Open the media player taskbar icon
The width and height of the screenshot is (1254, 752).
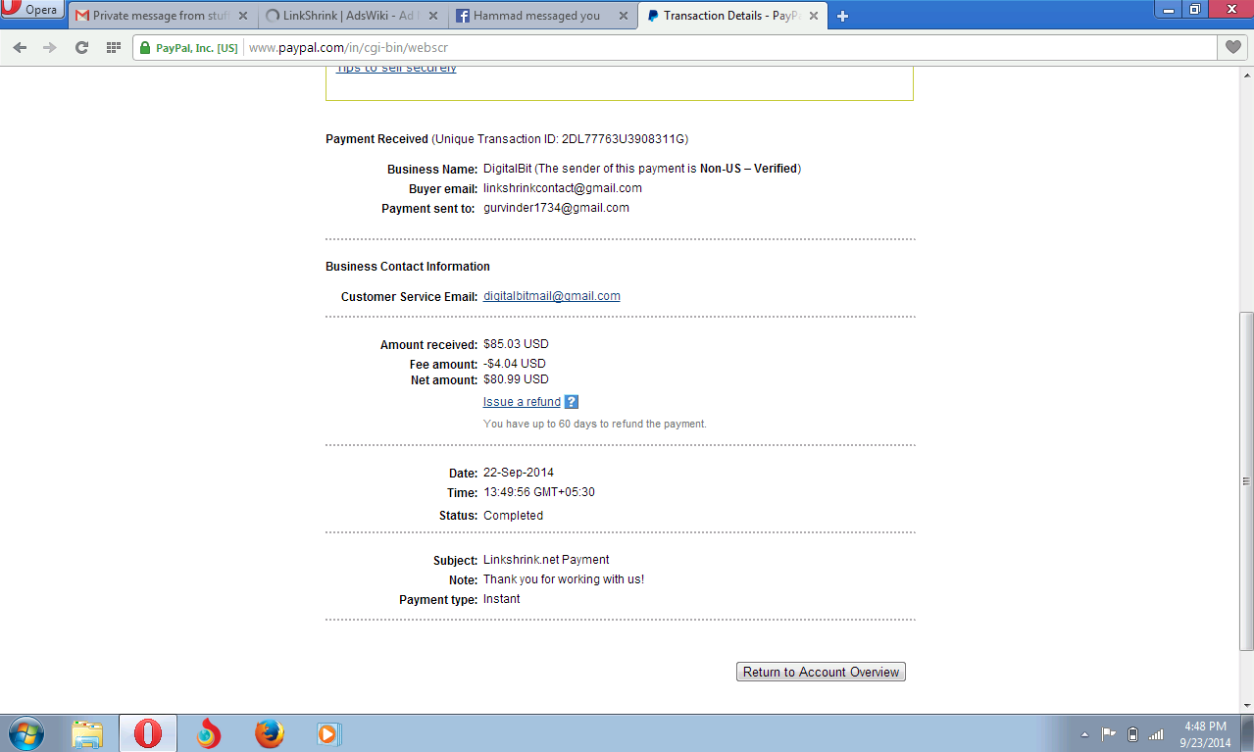pos(327,733)
